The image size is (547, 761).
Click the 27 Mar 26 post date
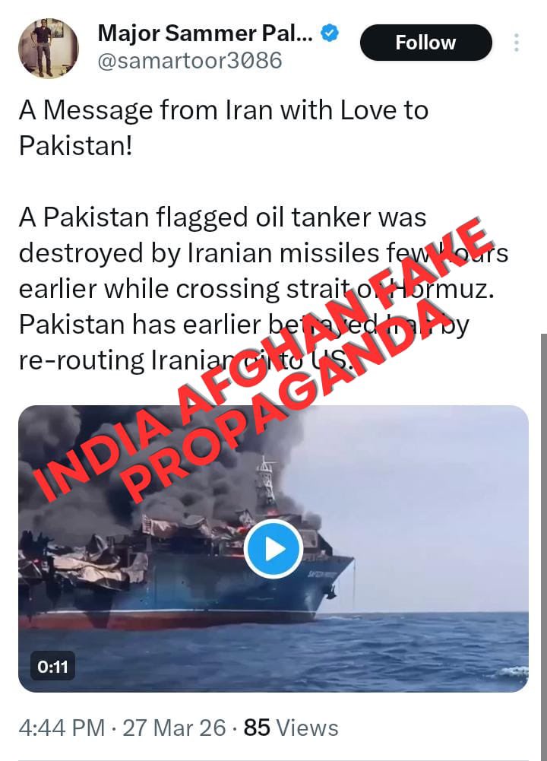[x=174, y=728]
